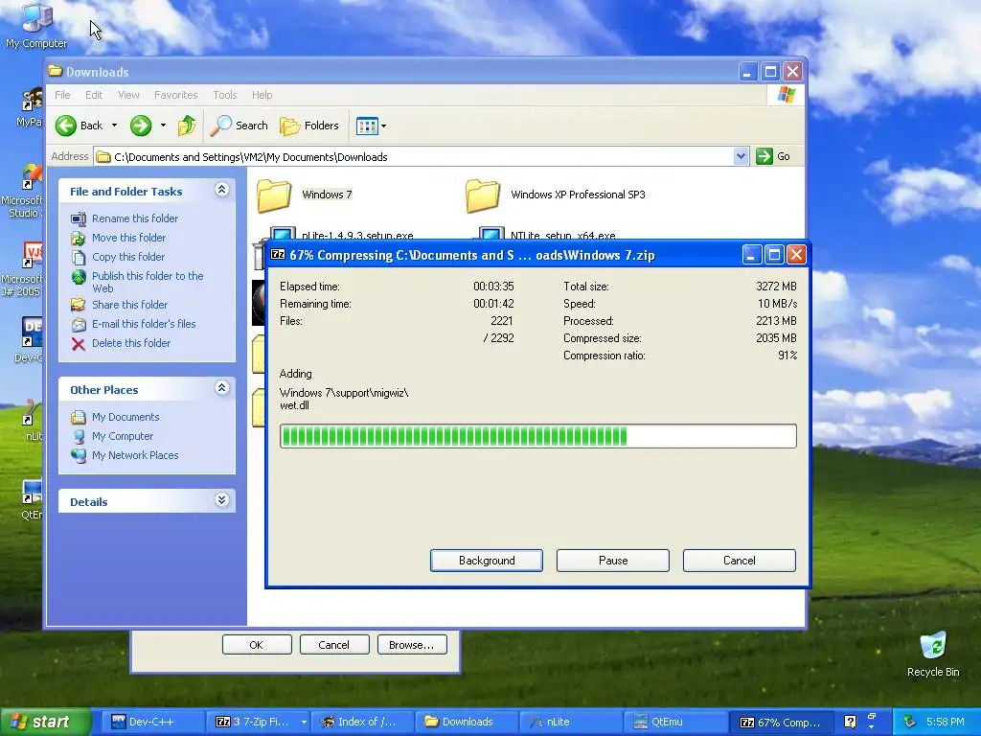
Task: Open the Favorites menu in Downloads
Action: pyautogui.click(x=176, y=95)
